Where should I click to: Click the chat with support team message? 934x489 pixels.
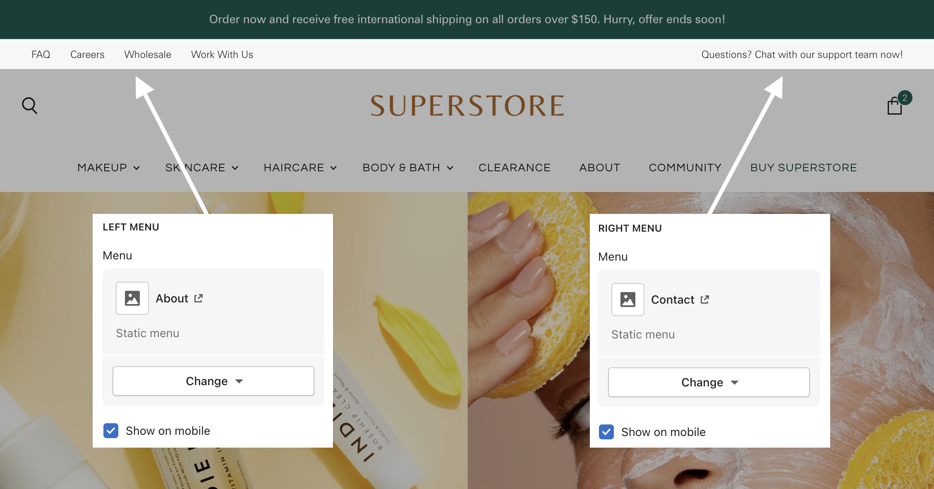tap(802, 55)
